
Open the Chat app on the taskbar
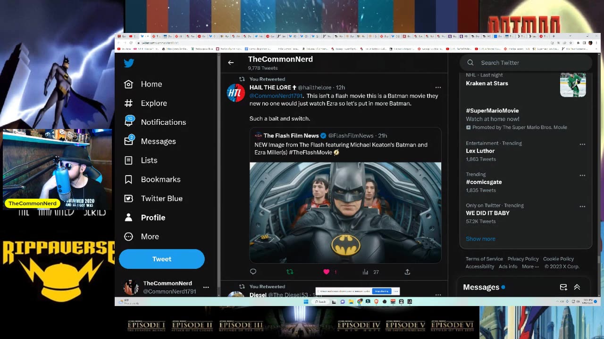pos(343,302)
